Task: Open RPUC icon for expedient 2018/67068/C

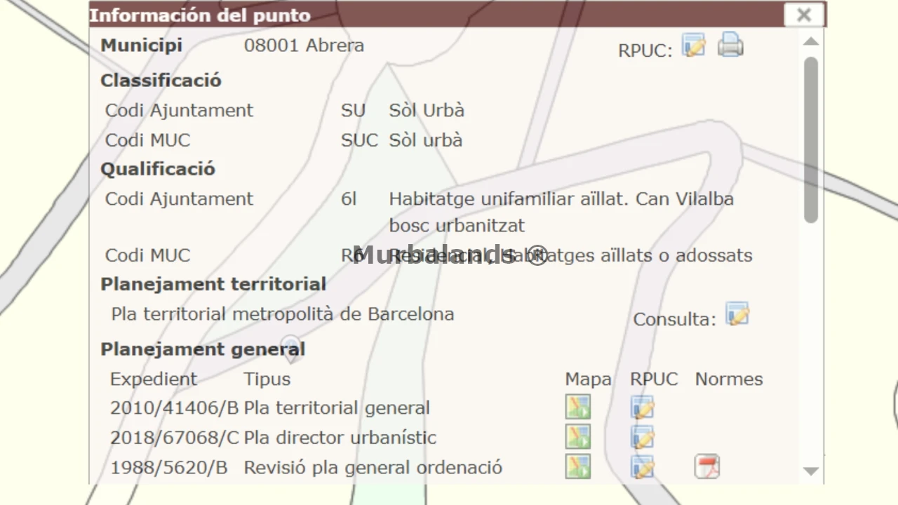Action: coord(642,437)
